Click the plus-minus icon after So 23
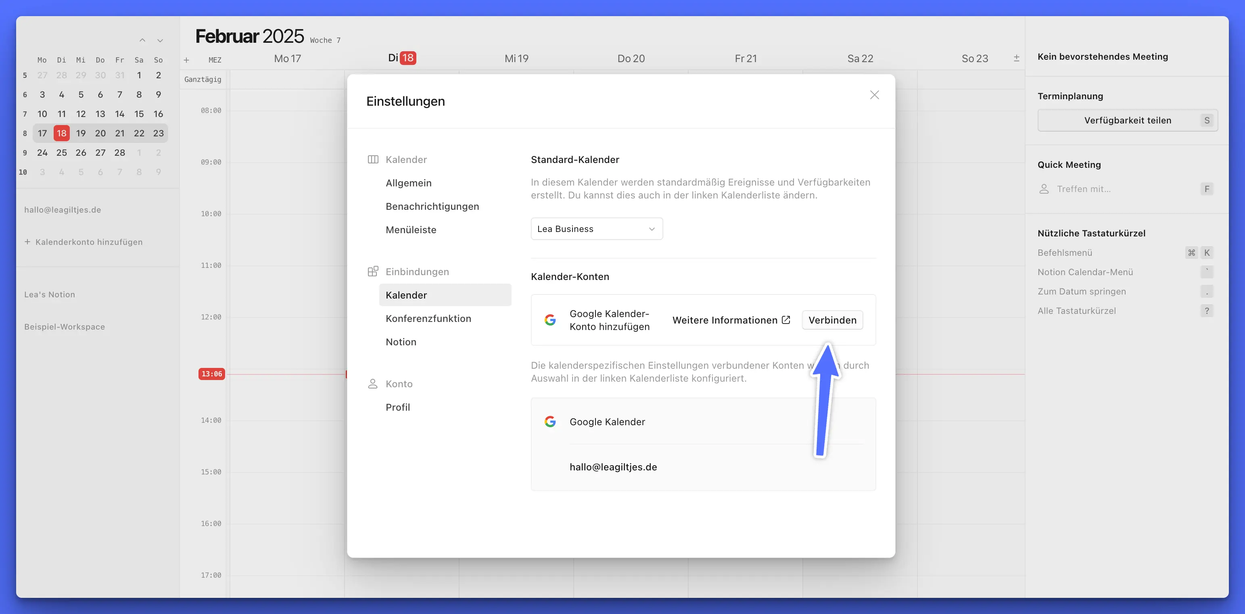The width and height of the screenshot is (1245, 614). [x=1016, y=58]
